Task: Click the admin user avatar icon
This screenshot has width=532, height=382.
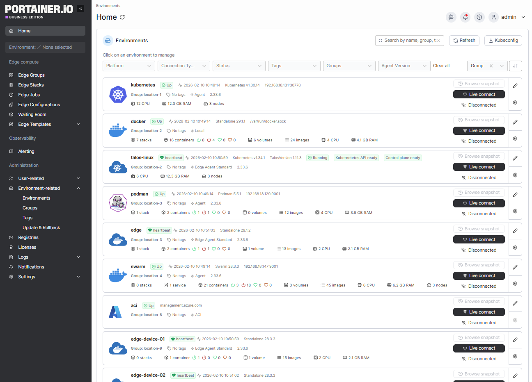Action: (x=494, y=17)
